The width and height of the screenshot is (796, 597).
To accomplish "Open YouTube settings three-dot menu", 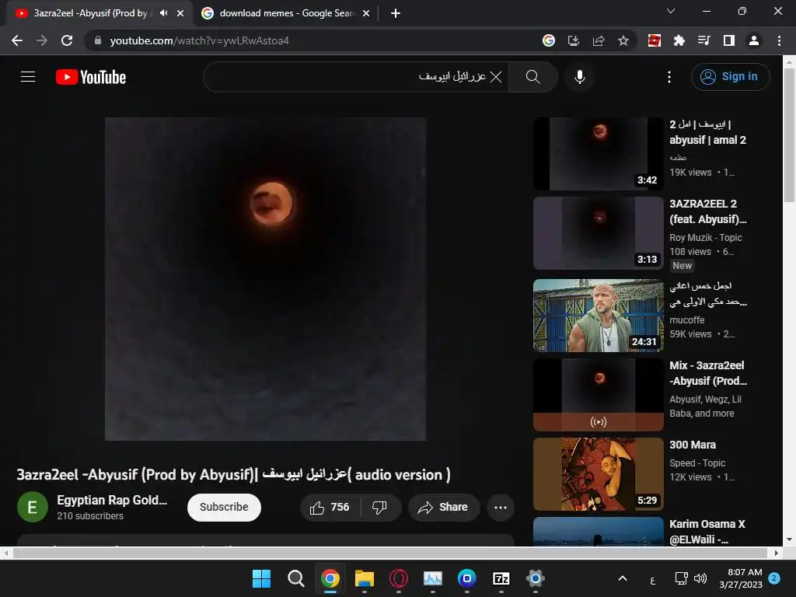I will [669, 77].
